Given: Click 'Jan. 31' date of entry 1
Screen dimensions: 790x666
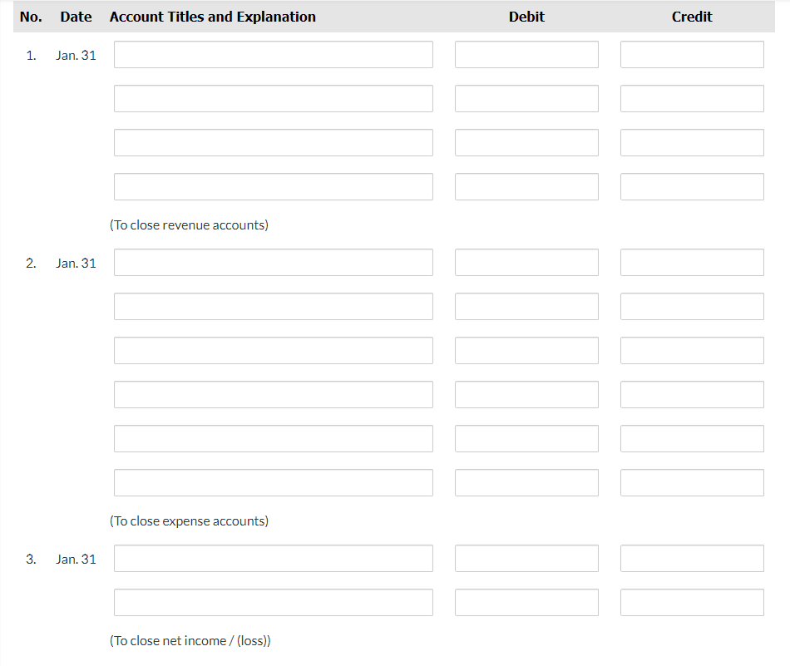Looking at the screenshot, I should click(x=76, y=56).
